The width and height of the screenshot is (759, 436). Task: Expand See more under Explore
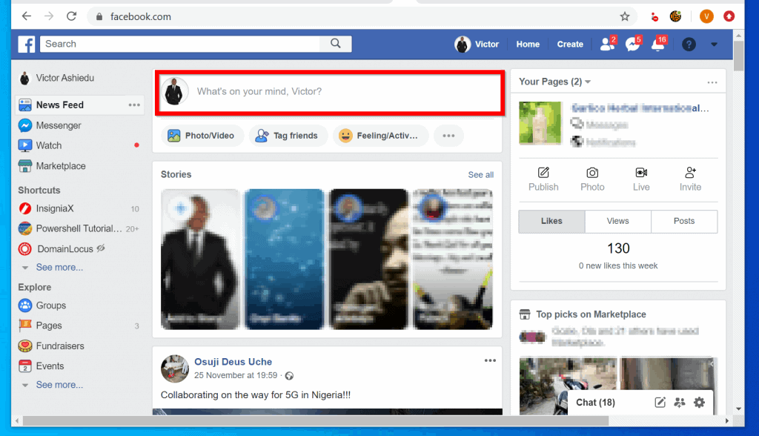59,385
